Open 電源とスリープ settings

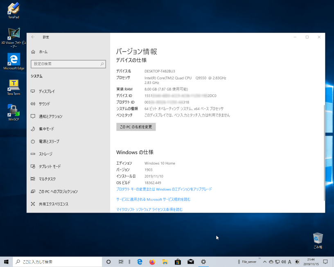[50, 141]
